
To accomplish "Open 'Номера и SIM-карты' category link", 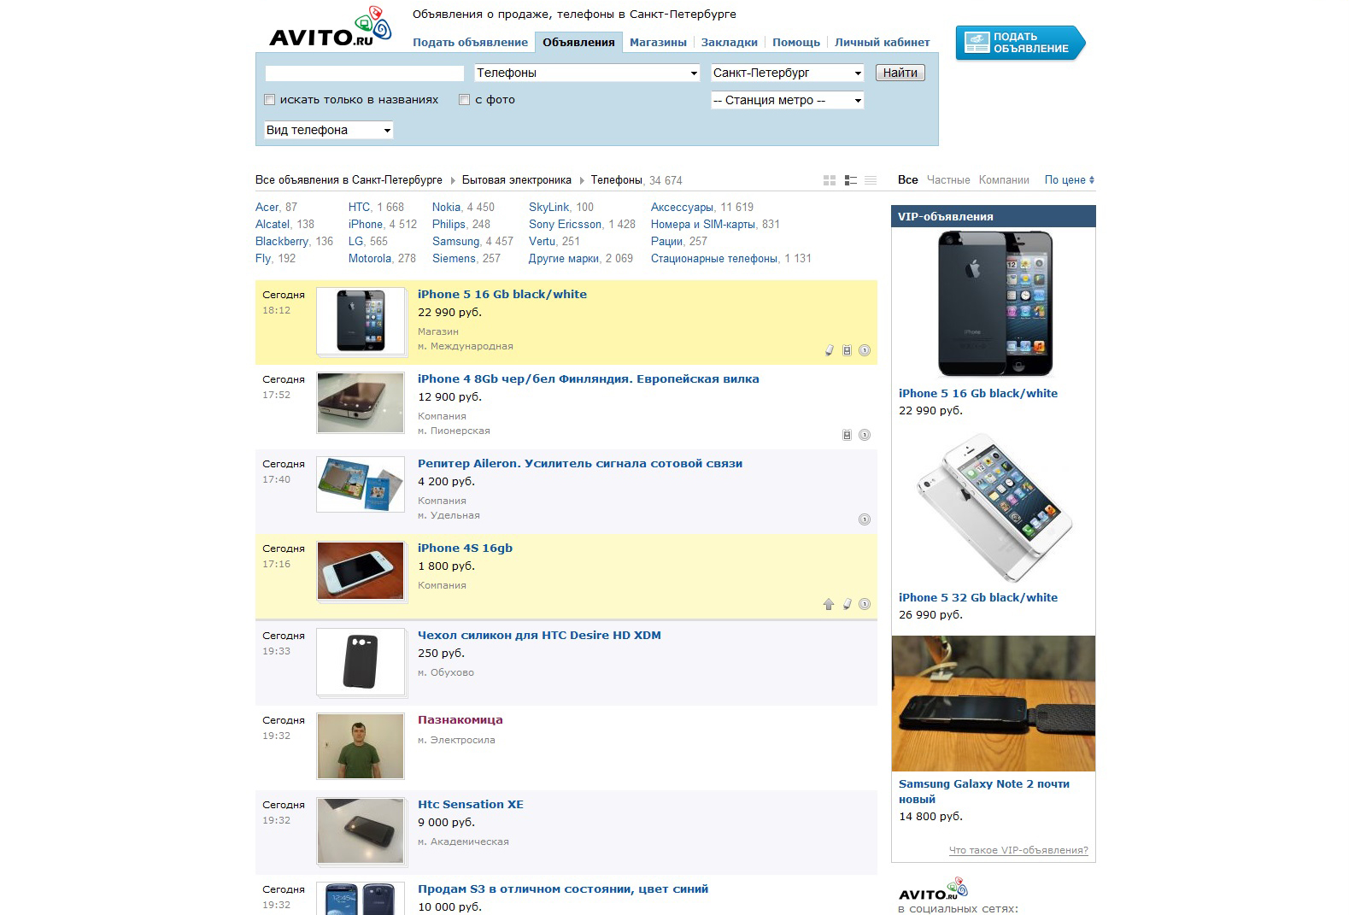I will (x=703, y=225).
